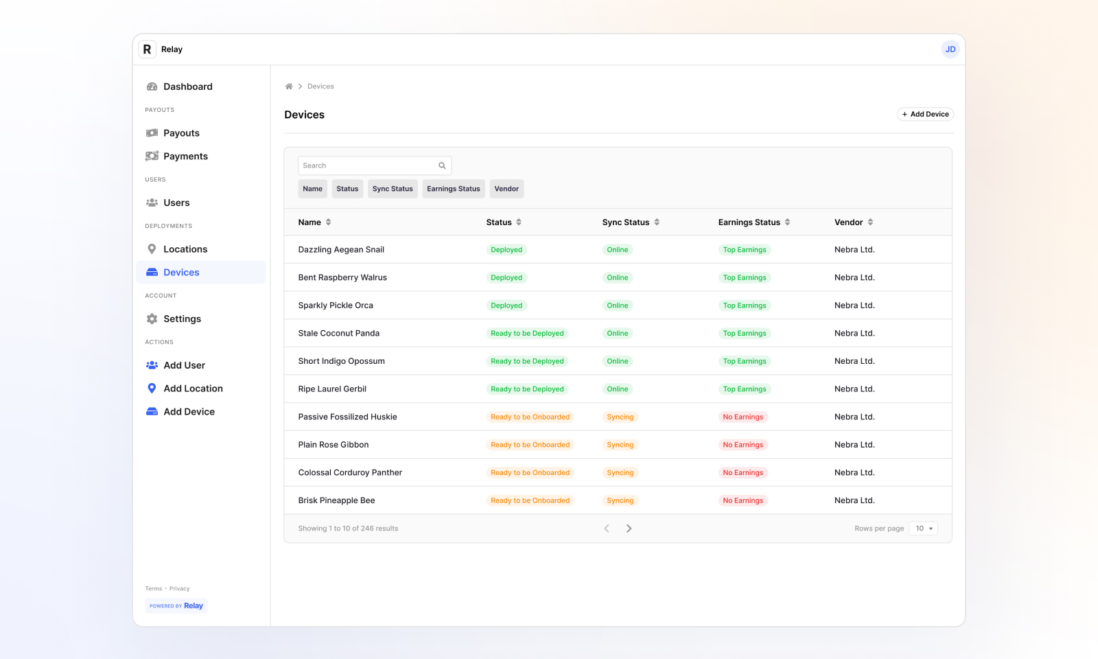The image size is (1098, 659).
Task: Toggle the Earnings Status filter chip
Action: [x=453, y=188]
